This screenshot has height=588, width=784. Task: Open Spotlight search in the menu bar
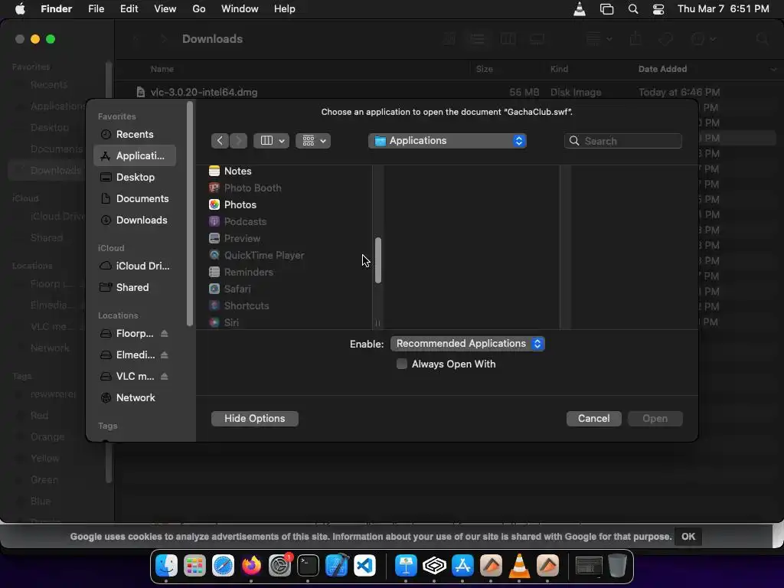[633, 9]
